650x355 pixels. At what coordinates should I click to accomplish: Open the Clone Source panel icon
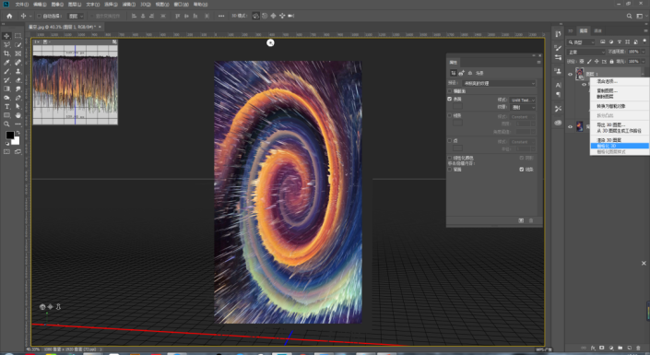[558, 71]
